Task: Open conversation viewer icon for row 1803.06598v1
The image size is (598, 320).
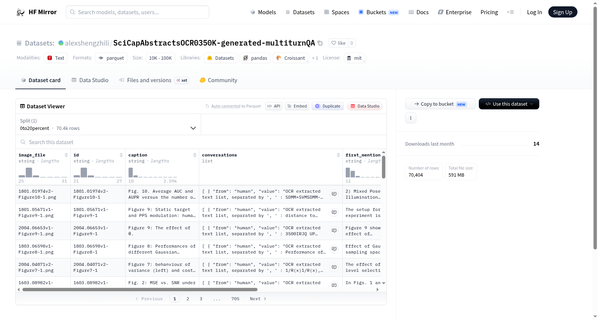Action: (334, 249)
